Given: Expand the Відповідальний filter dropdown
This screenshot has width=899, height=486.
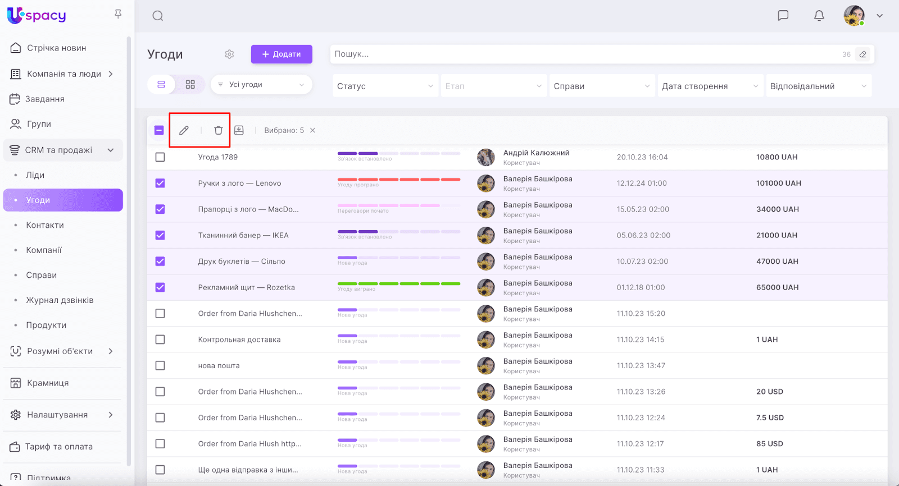Looking at the screenshot, I should click(x=818, y=86).
